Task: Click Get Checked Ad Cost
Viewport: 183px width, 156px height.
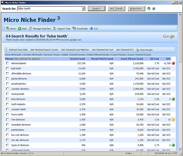Action: point(102,50)
